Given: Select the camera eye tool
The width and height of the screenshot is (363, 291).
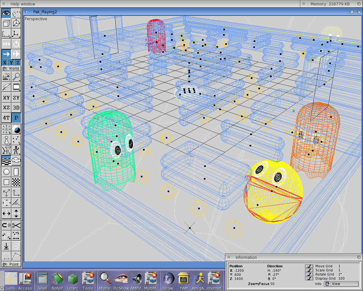Looking at the screenshot, I should [6, 13].
